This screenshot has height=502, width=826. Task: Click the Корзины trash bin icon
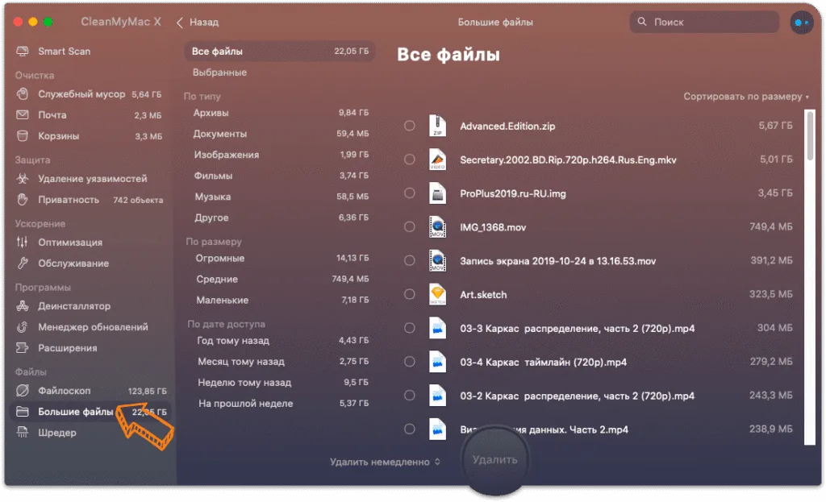(22, 135)
